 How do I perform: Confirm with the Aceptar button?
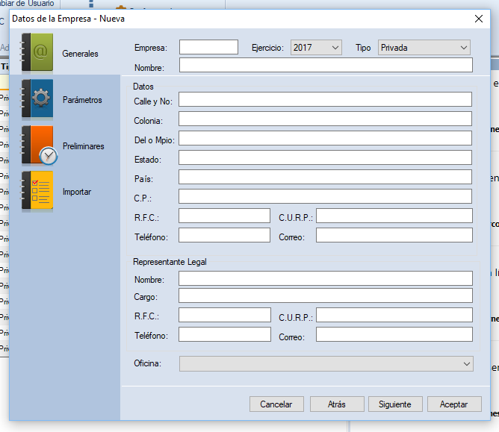[x=453, y=404]
